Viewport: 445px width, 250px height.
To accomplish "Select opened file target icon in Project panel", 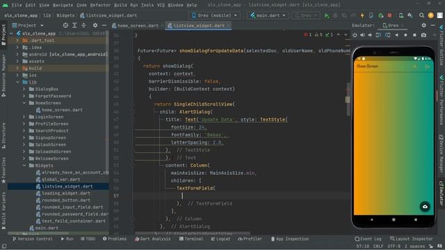I will [x=65, y=26].
